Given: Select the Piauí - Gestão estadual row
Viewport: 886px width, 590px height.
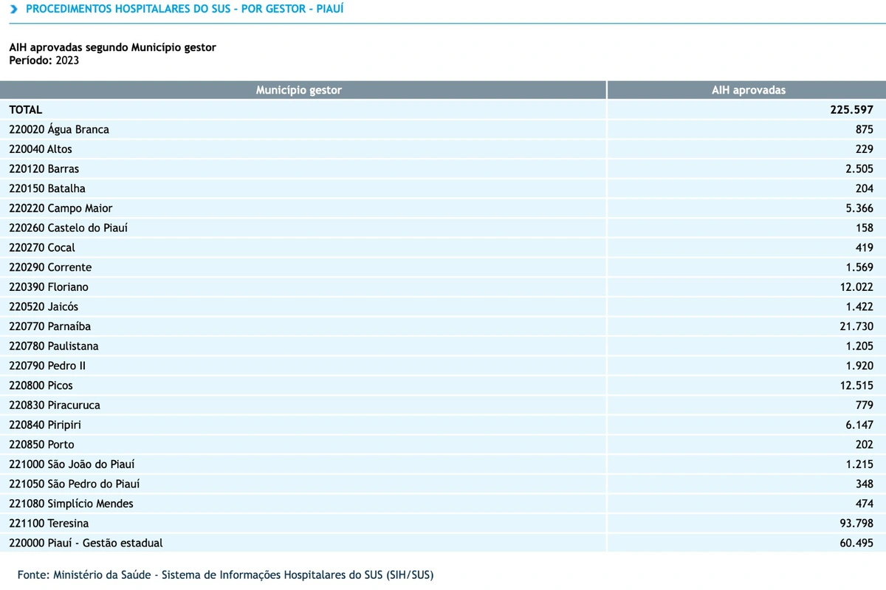Looking at the screenshot, I should (443, 543).
